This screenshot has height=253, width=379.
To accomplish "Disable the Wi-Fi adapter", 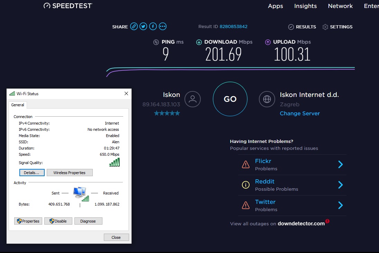I will pos(58,221).
